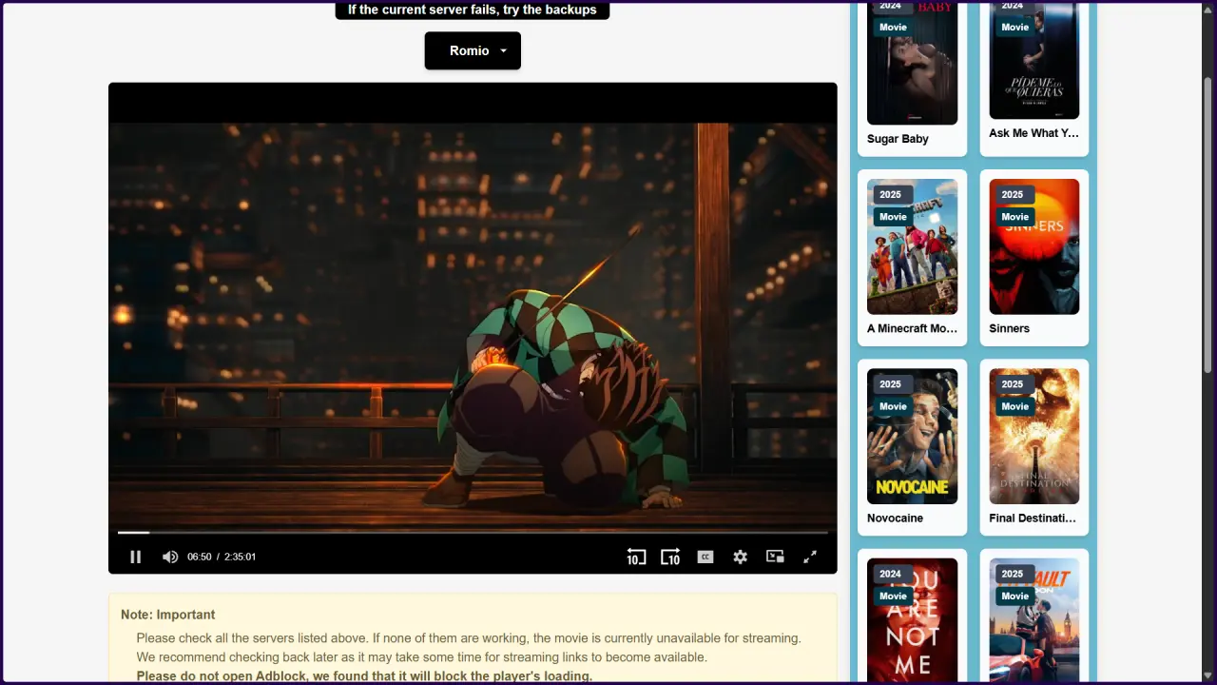Toggle closed captions CC
The height and width of the screenshot is (685, 1217).
point(705,557)
